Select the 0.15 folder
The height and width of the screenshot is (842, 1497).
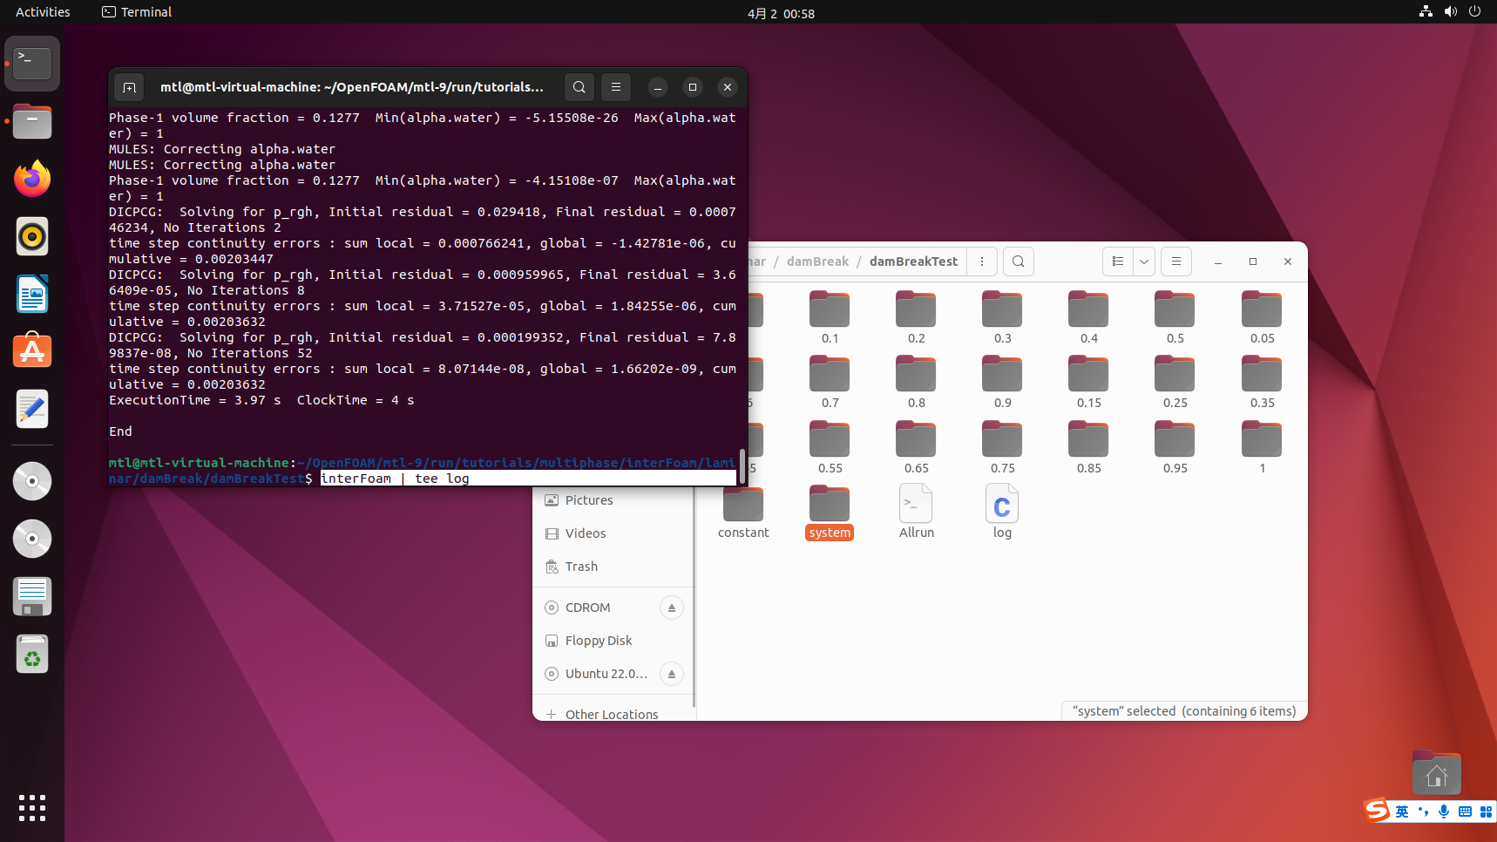1088,382
